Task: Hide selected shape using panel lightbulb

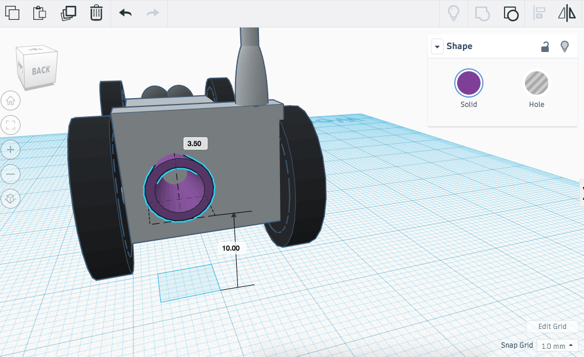Action: [x=565, y=47]
